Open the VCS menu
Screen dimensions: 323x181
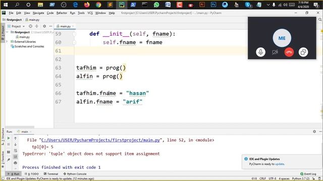click(x=90, y=13)
